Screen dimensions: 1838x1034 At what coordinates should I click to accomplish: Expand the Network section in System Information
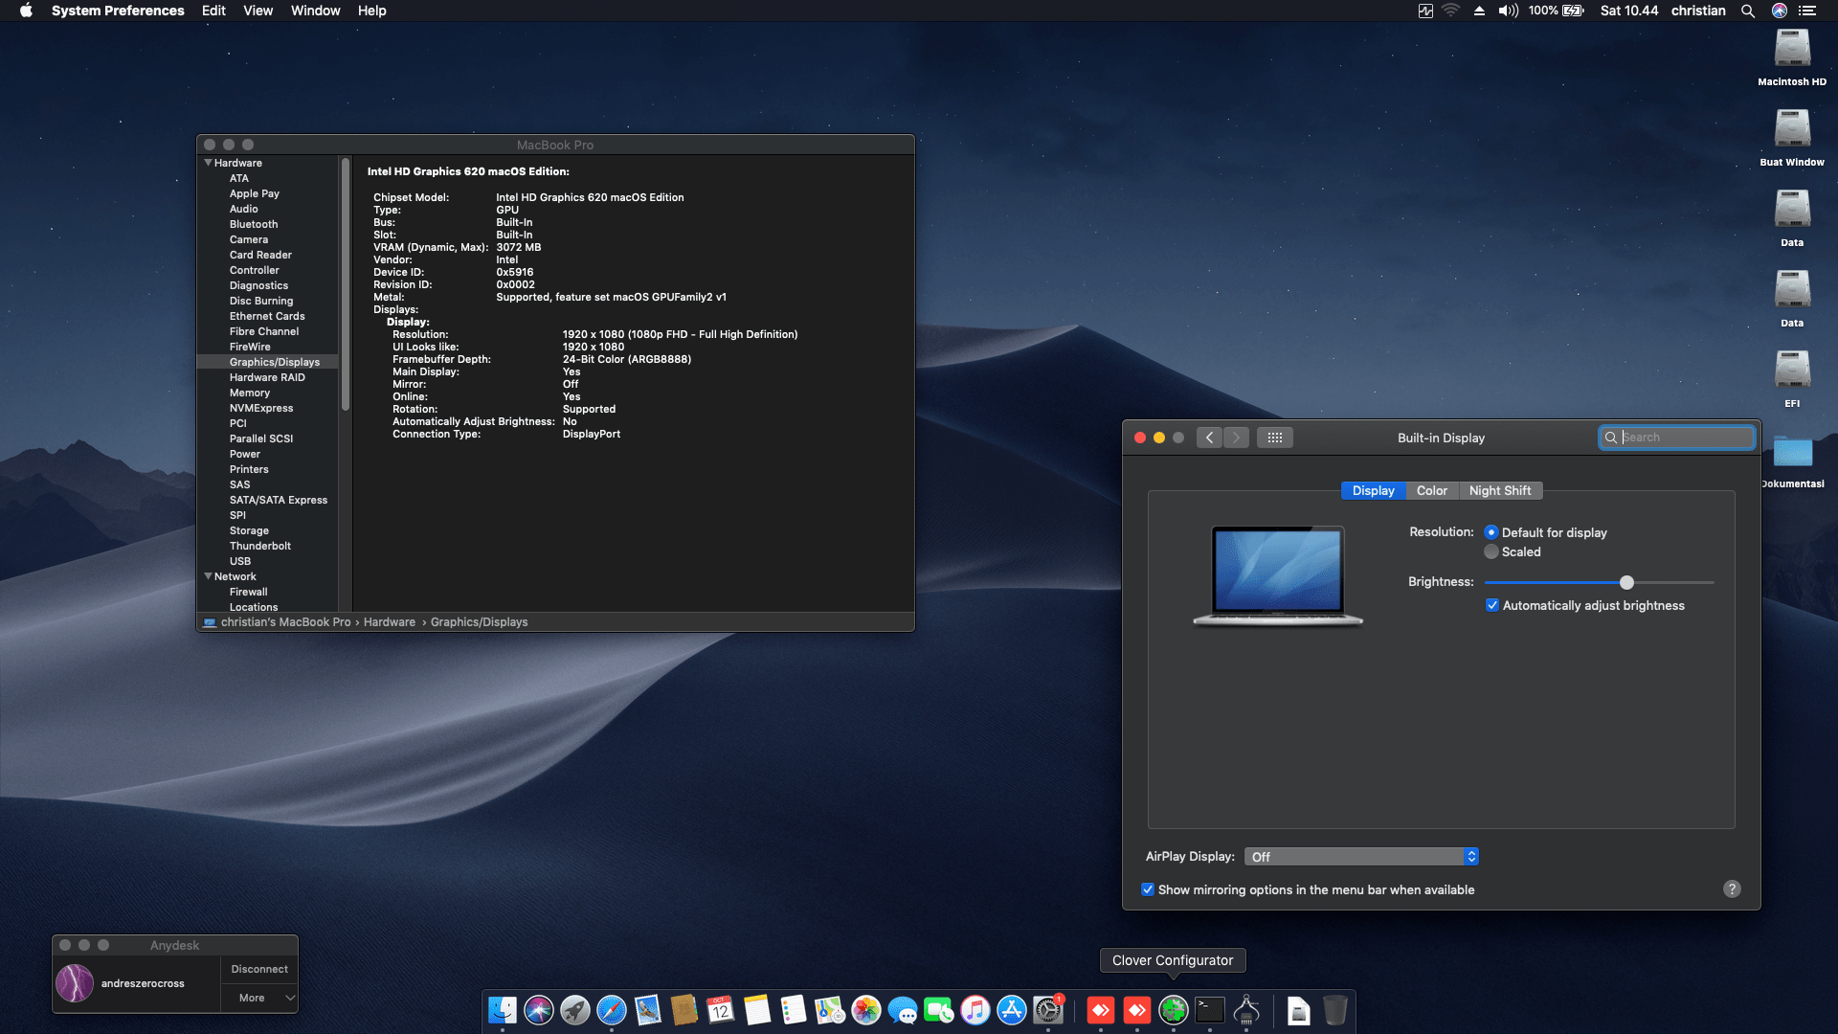pyautogui.click(x=208, y=576)
